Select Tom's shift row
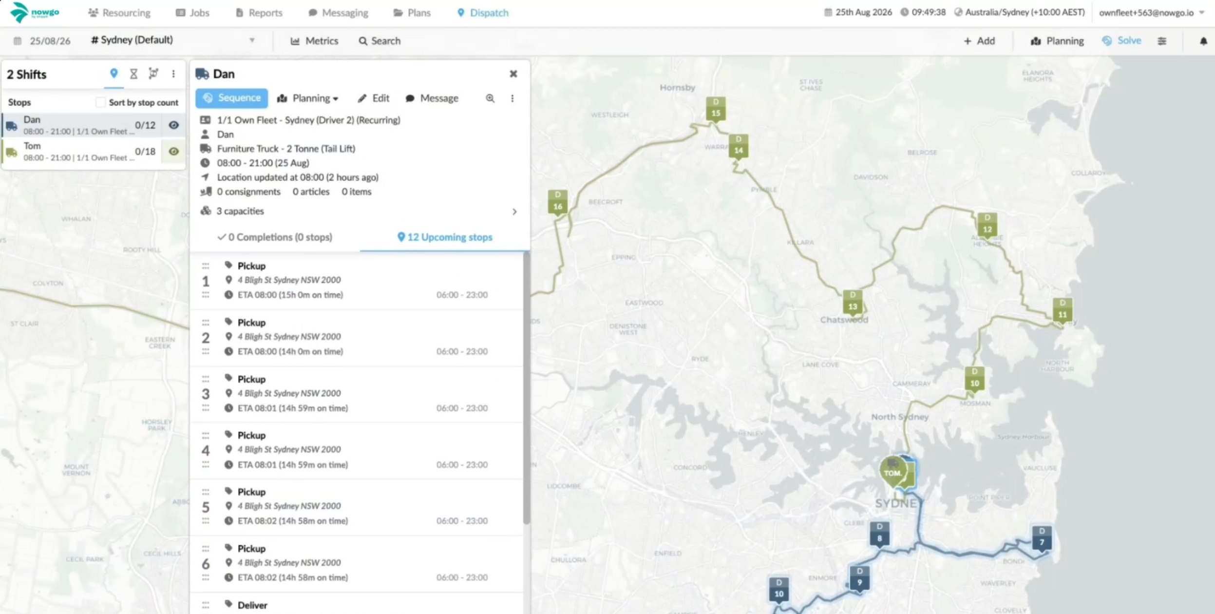 (94, 152)
